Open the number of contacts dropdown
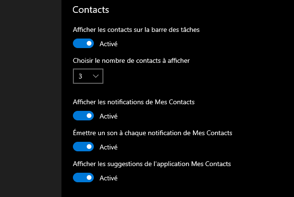Screen dimensions: 294x197 click(88, 76)
